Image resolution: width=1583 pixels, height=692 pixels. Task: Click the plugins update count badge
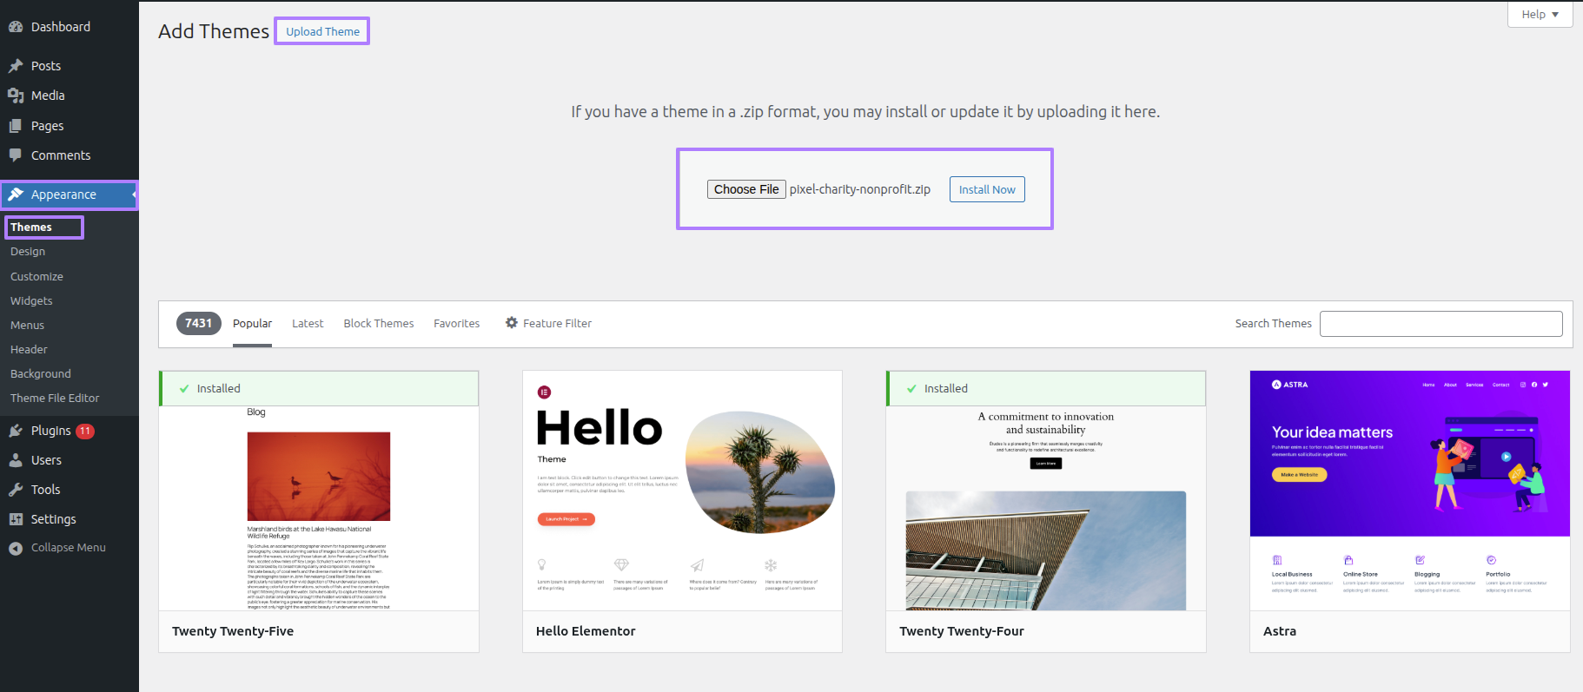click(x=85, y=431)
